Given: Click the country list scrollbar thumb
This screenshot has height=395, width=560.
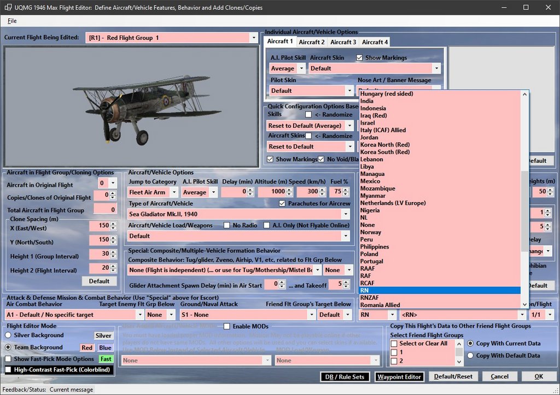Looking at the screenshot, I should click(x=524, y=211).
